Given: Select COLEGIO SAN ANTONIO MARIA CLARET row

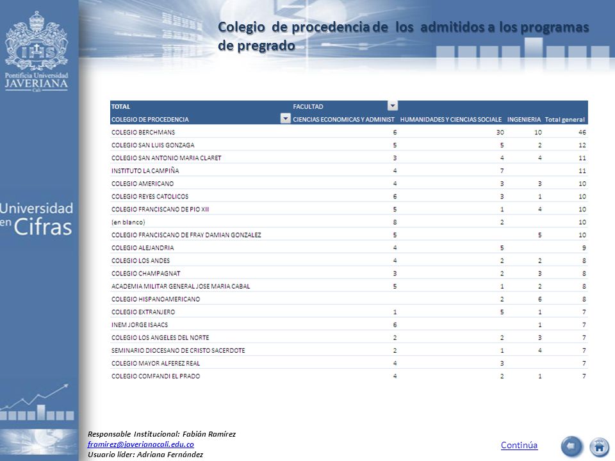Looking at the screenshot, I should click(x=348, y=158).
